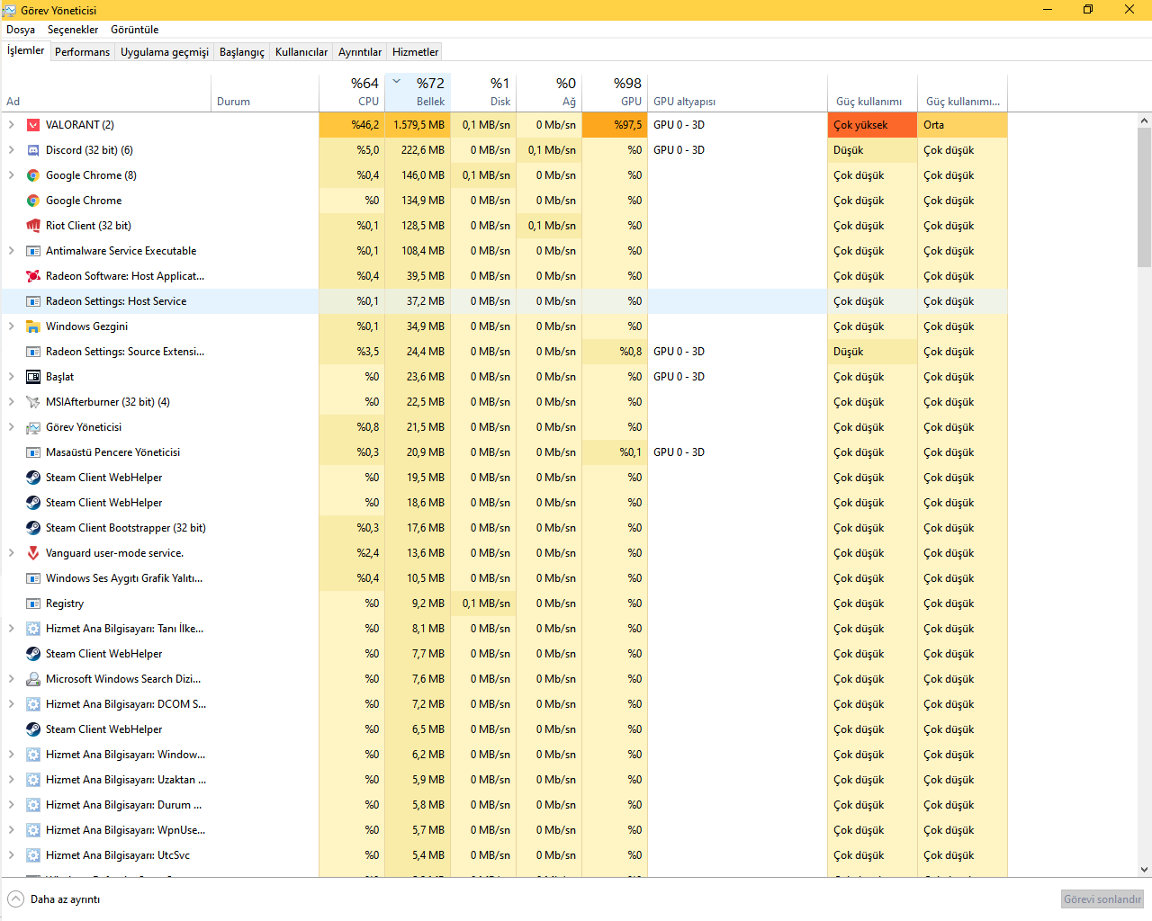Click Hizmet Ana Bilgisayarı: UtcSvc gear icon
This screenshot has width=1152, height=921.
(33, 855)
